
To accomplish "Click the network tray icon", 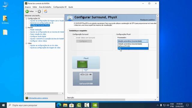I will point(164,105).
